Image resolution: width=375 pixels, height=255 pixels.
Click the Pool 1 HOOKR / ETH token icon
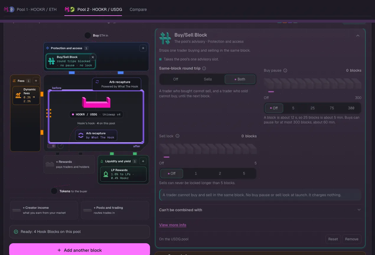tap(9, 9)
